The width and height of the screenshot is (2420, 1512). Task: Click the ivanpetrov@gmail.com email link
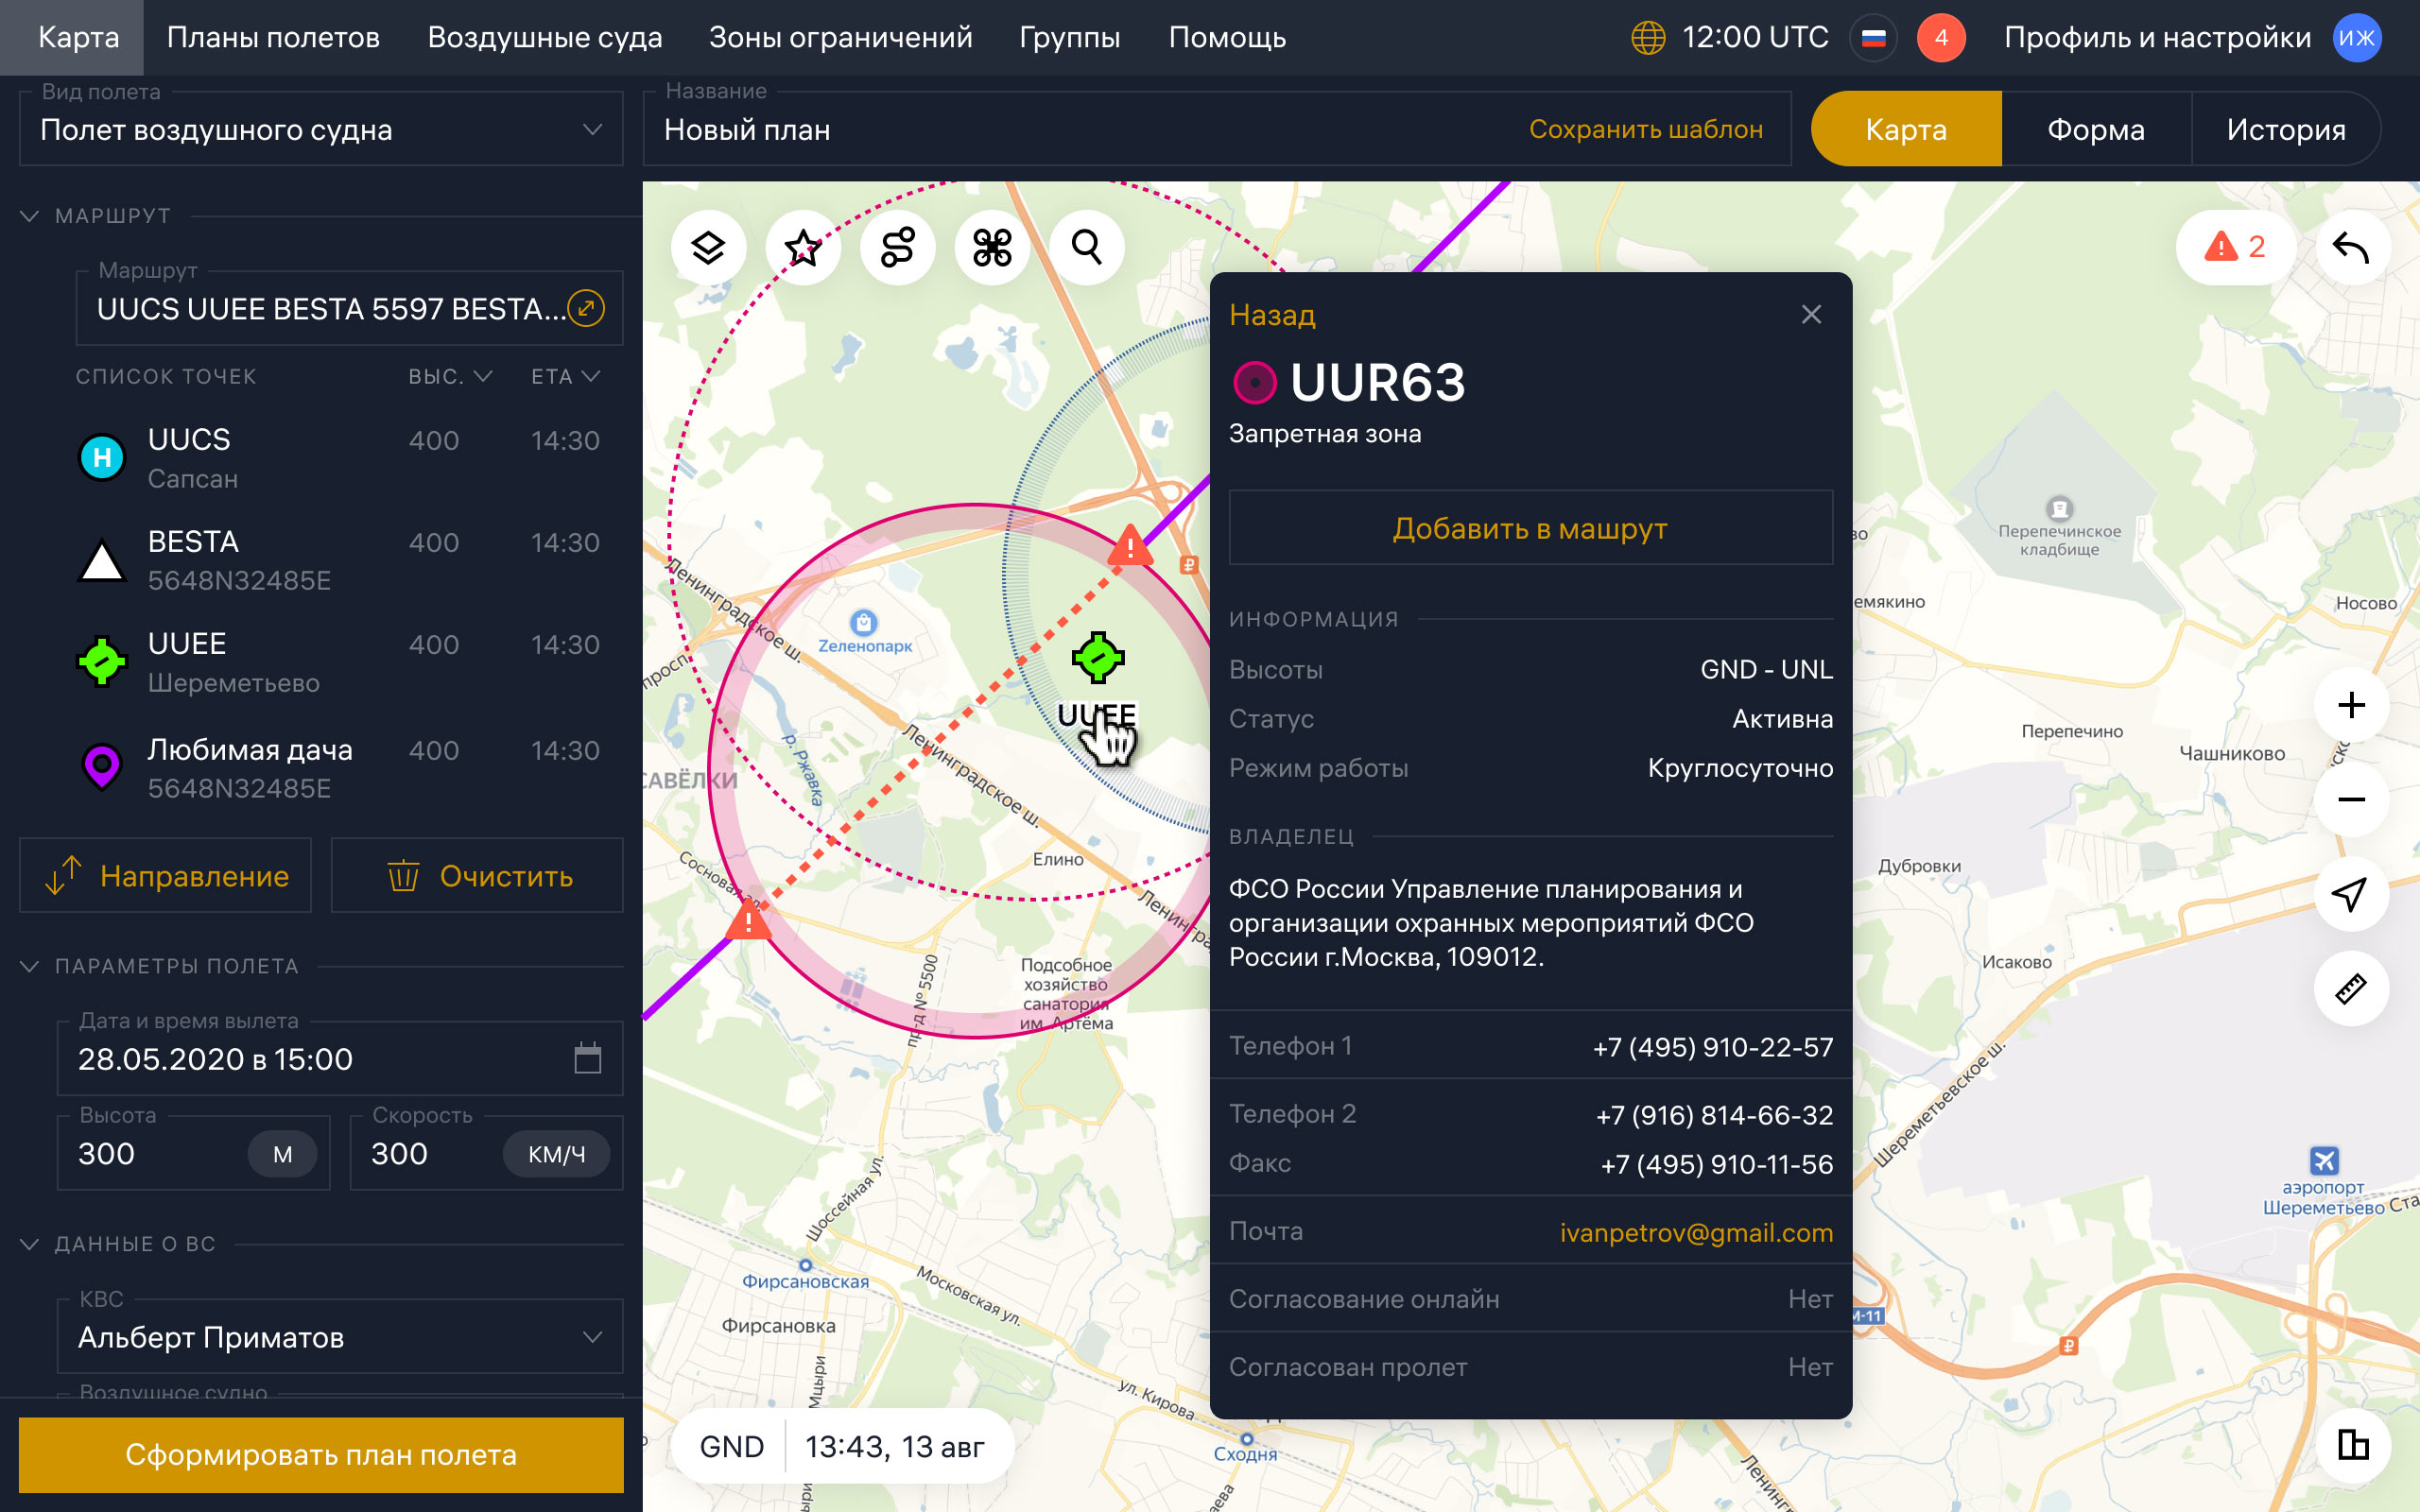[x=1696, y=1232]
